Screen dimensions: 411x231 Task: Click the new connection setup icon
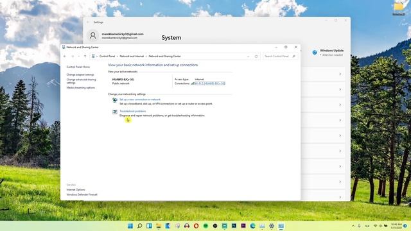click(x=115, y=100)
